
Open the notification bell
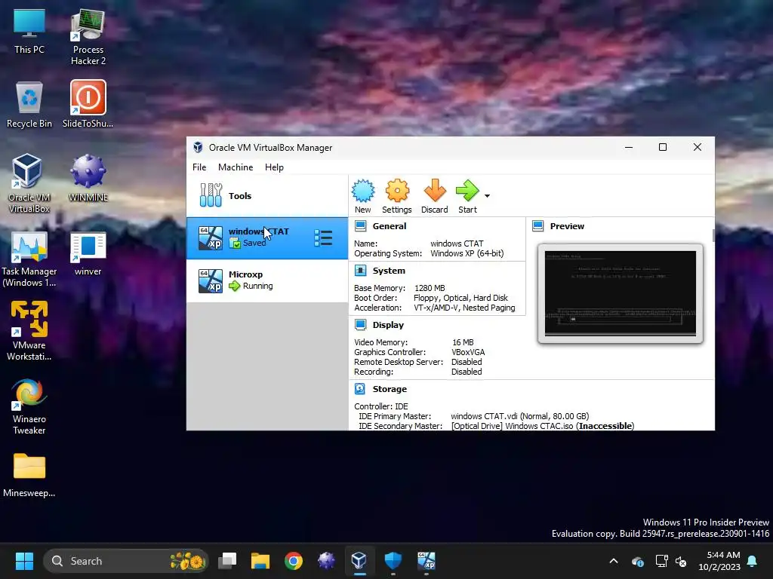(x=752, y=561)
